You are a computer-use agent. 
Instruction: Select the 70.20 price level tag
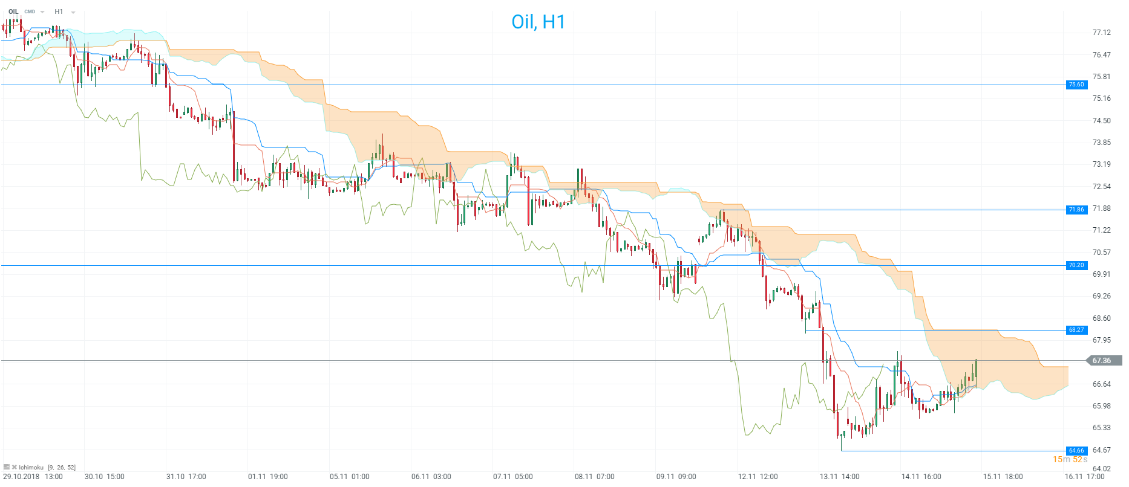[x=1076, y=265]
